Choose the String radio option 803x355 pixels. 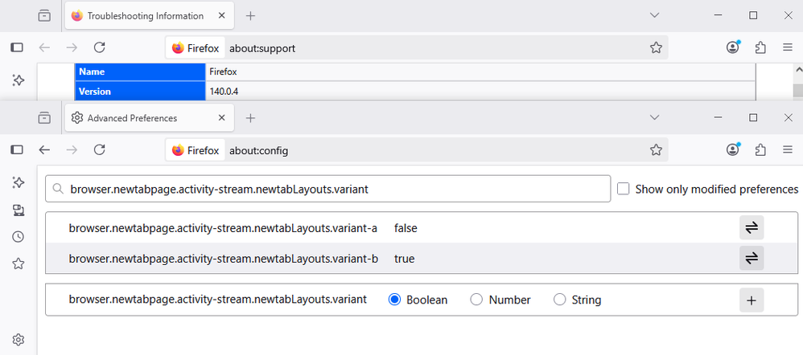[x=560, y=300]
